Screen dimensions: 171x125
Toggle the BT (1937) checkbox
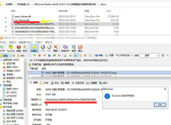[4, 92]
